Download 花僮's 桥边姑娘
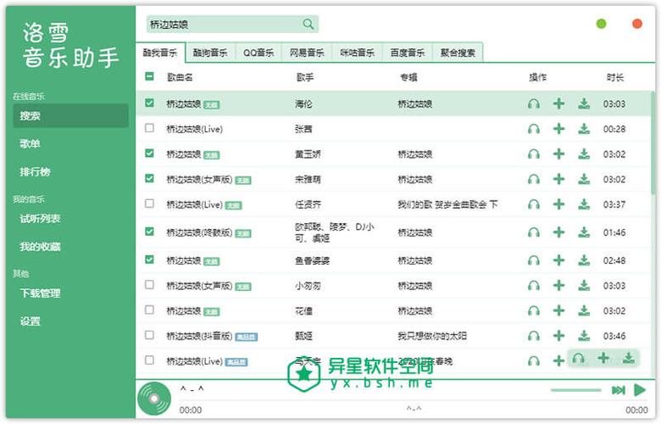The height and width of the screenshot is (424, 661). tap(584, 311)
